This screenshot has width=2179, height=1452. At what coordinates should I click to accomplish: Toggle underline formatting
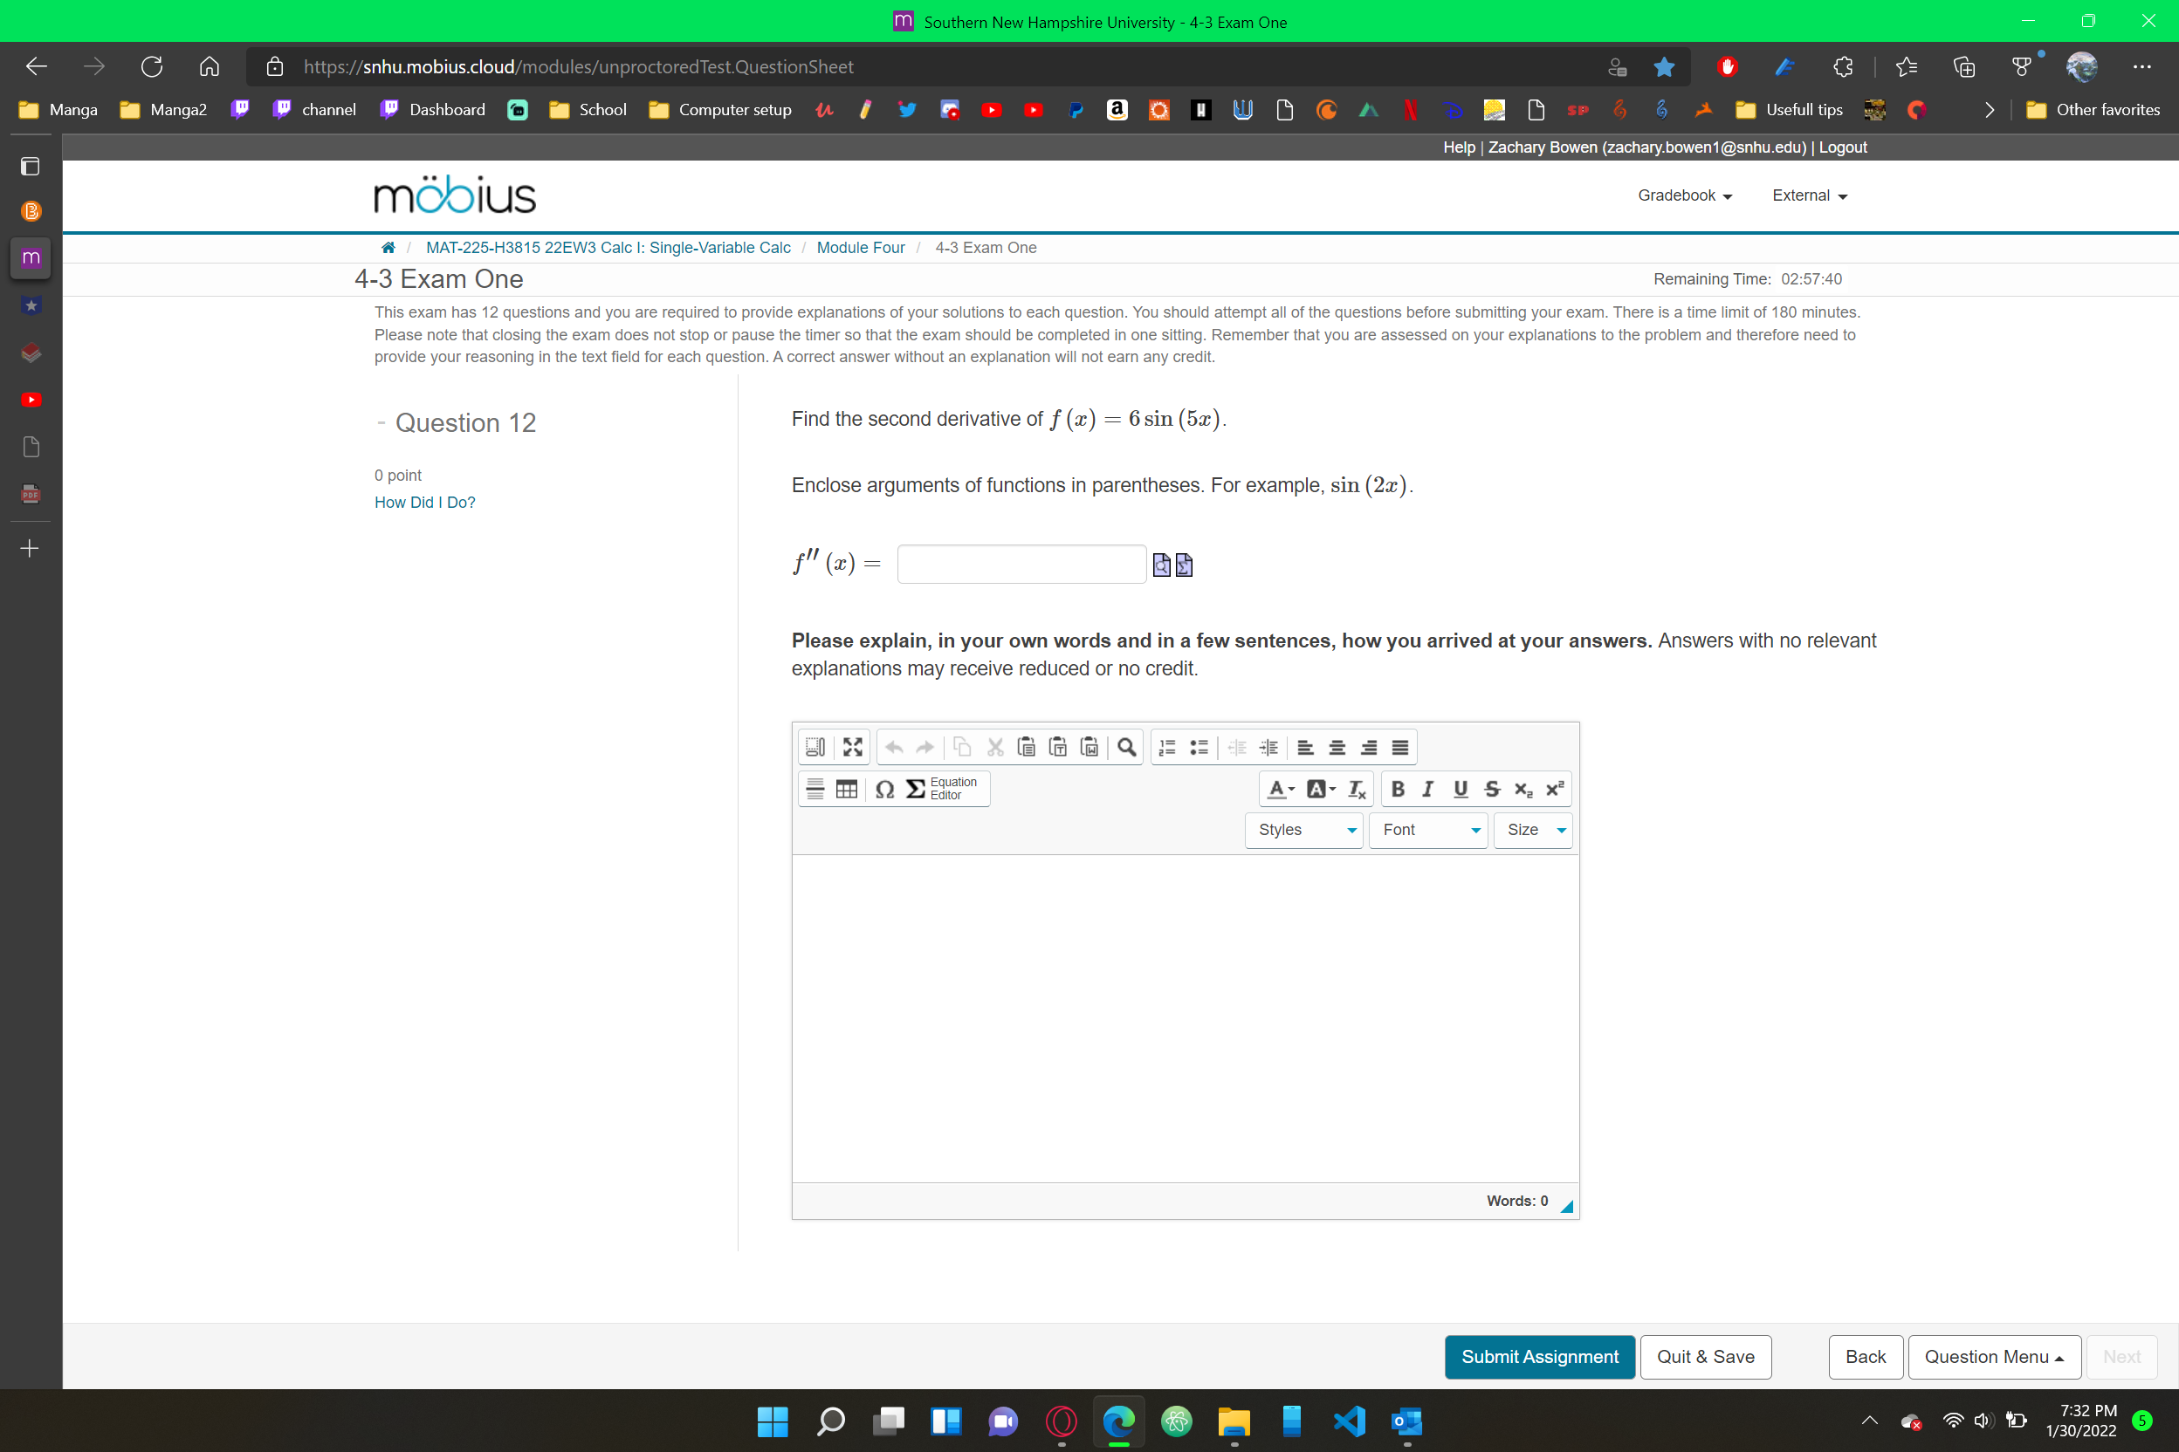[x=1460, y=788]
